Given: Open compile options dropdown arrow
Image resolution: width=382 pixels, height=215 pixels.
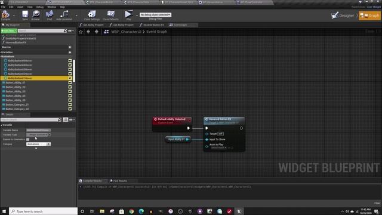Looking at the screenshot, I should [x=14, y=16].
